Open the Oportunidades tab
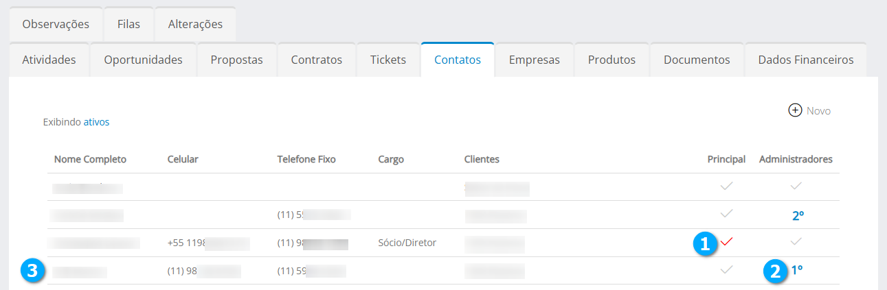Screen dimensions: 887x290 click(x=143, y=60)
